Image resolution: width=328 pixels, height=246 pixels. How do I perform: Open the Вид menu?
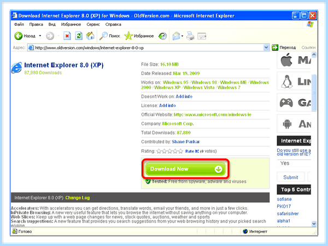tap(52, 24)
